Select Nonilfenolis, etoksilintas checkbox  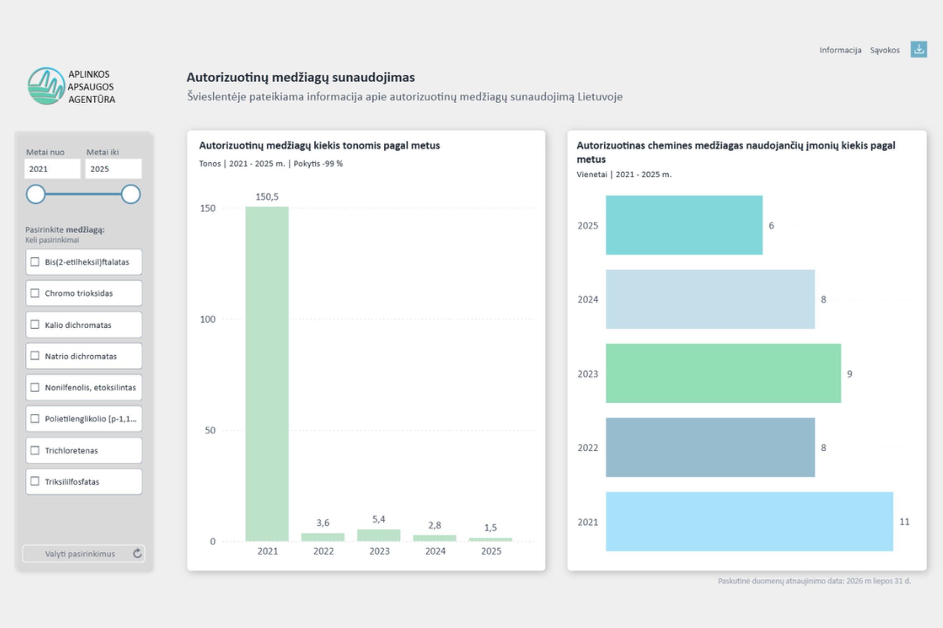35,388
